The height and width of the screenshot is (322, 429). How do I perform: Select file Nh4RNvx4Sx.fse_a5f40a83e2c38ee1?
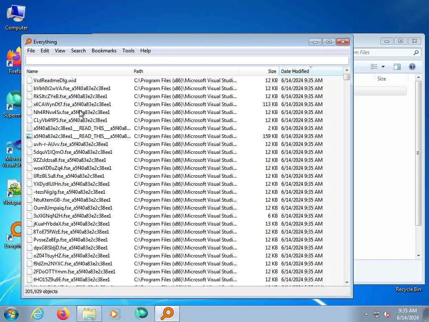pyautogui.click(x=72, y=112)
